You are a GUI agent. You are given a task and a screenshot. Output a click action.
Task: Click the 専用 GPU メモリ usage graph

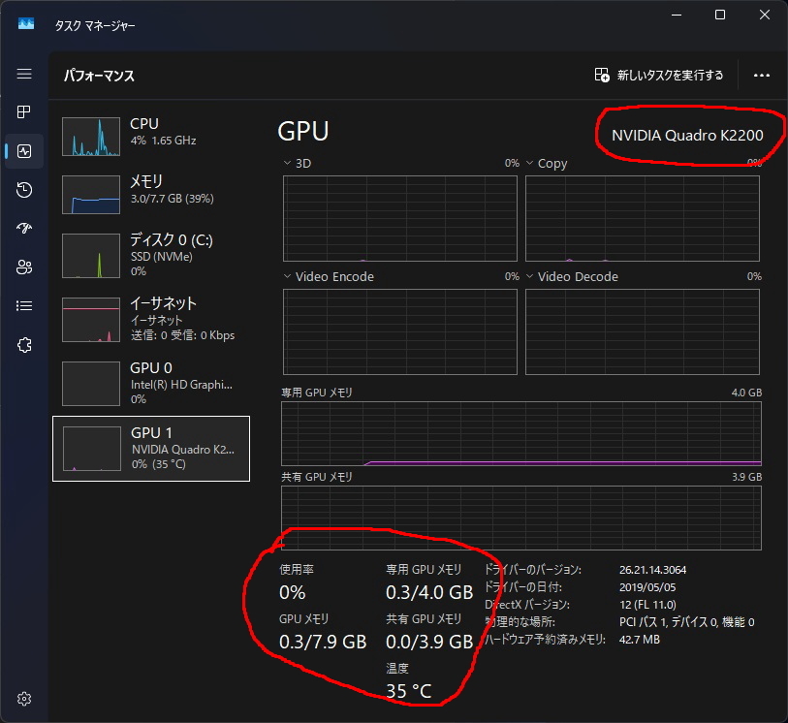click(x=520, y=434)
